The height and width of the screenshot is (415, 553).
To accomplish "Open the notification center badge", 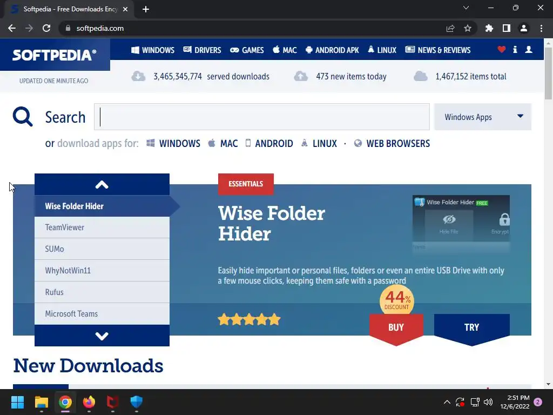I will [538, 402].
